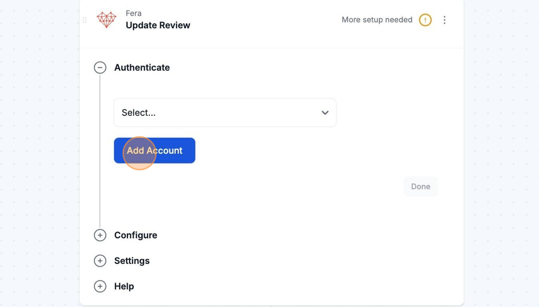Click the Add Account button

[x=154, y=151]
